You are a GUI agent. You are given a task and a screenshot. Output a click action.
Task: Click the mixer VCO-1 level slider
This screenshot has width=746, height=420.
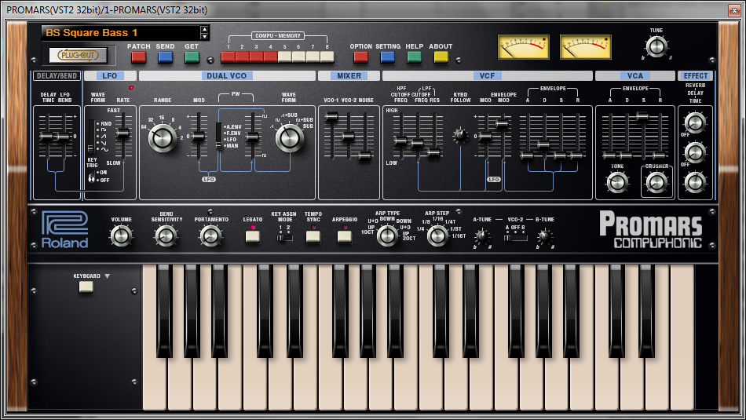(x=331, y=117)
